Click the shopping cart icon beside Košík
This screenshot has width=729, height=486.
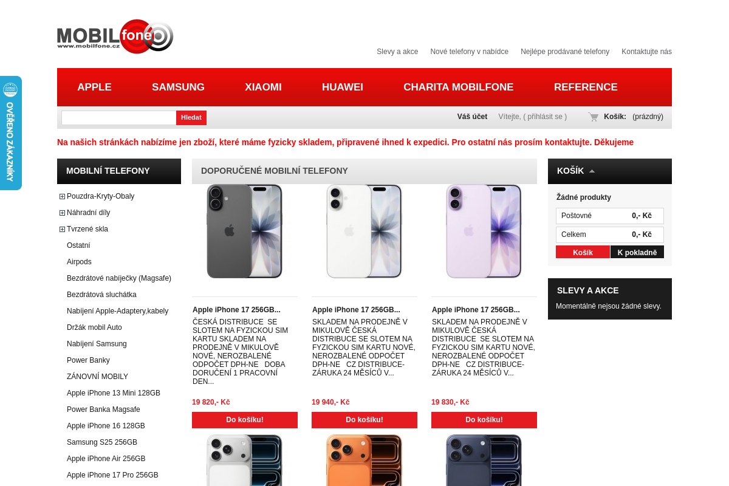pyautogui.click(x=594, y=117)
